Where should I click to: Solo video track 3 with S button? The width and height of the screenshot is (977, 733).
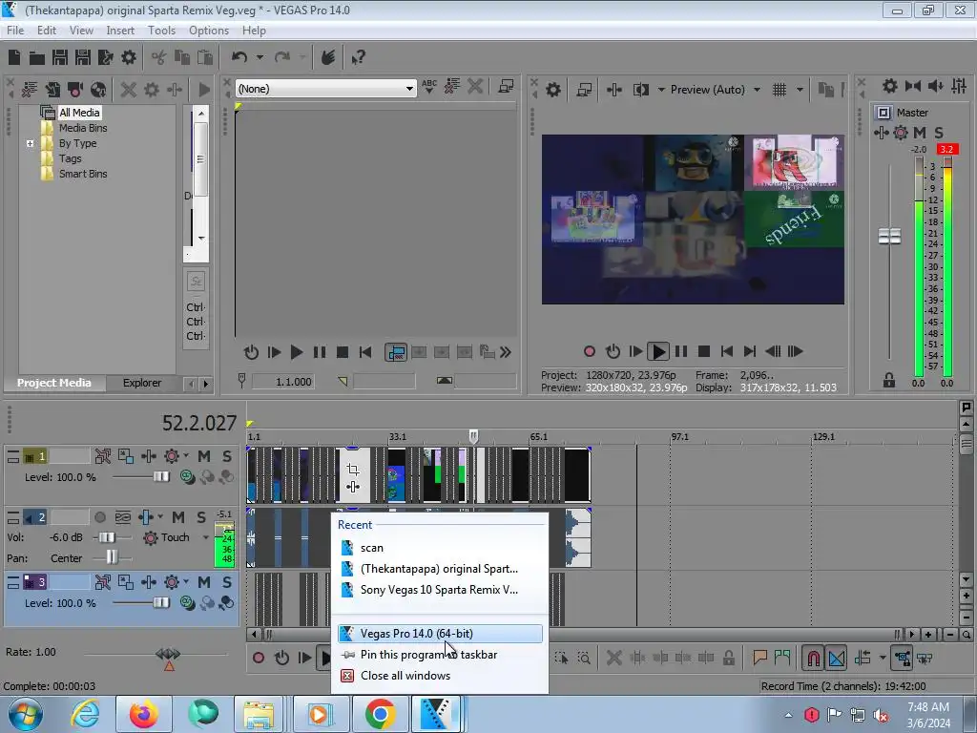click(x=227, y=582)
